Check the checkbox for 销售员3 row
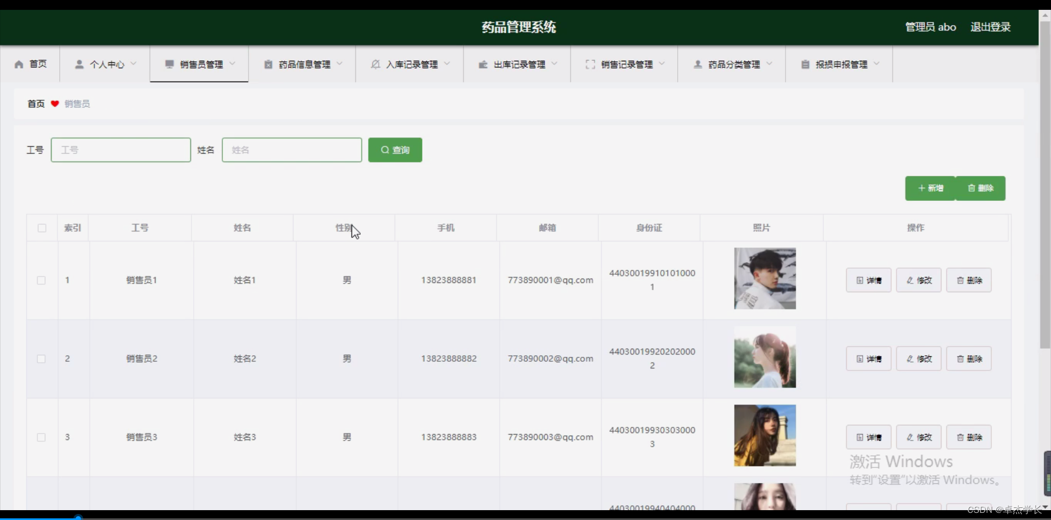This screenshot has height=520, width=1051. tap(42, 437)
